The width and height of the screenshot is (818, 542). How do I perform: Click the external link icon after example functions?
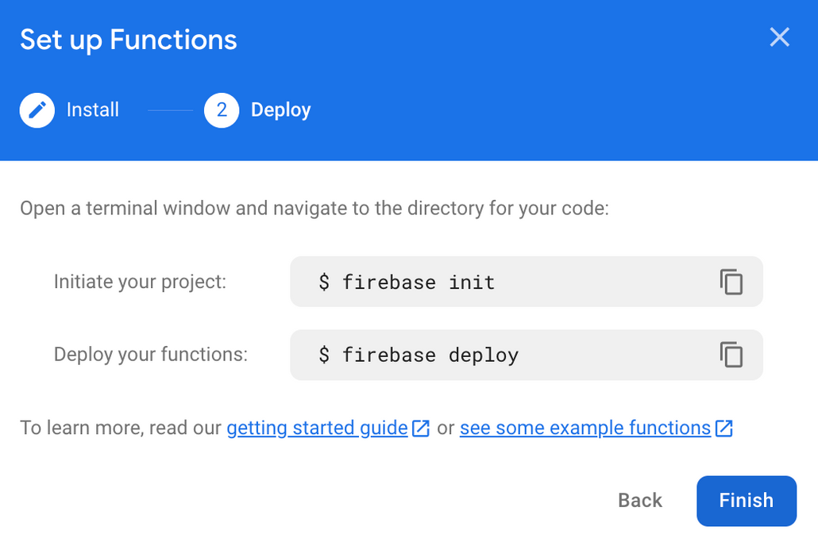[x=724, y=429]
